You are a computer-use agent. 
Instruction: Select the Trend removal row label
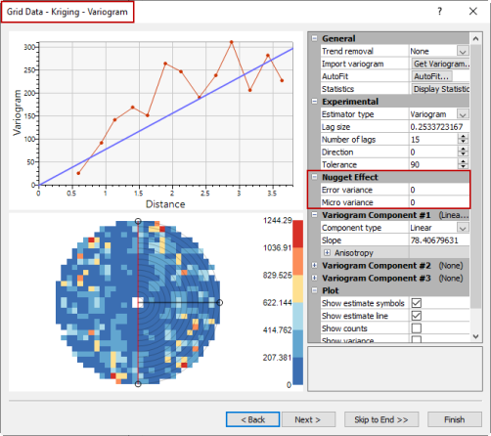pyautogui.click(x=347, y=51)
